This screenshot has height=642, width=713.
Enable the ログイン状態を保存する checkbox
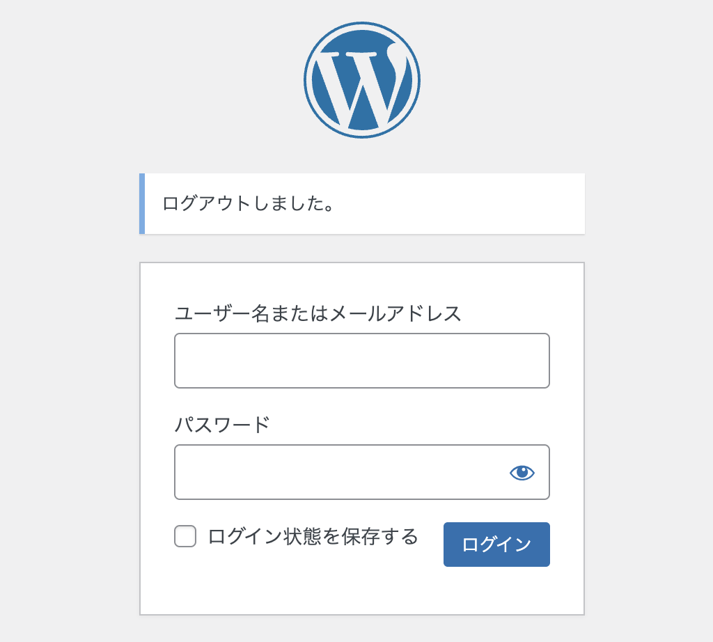coord(185,537)
